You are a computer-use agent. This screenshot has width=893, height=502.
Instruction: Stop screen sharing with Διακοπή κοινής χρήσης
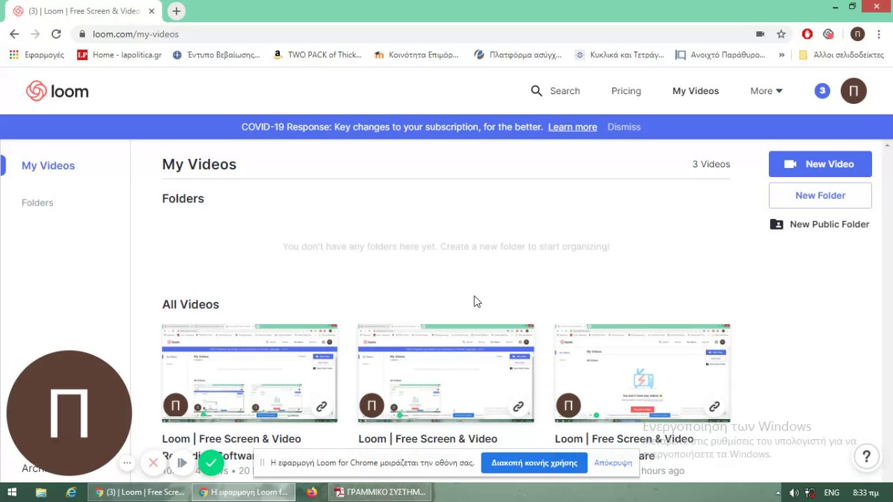(x=534, y=462)
